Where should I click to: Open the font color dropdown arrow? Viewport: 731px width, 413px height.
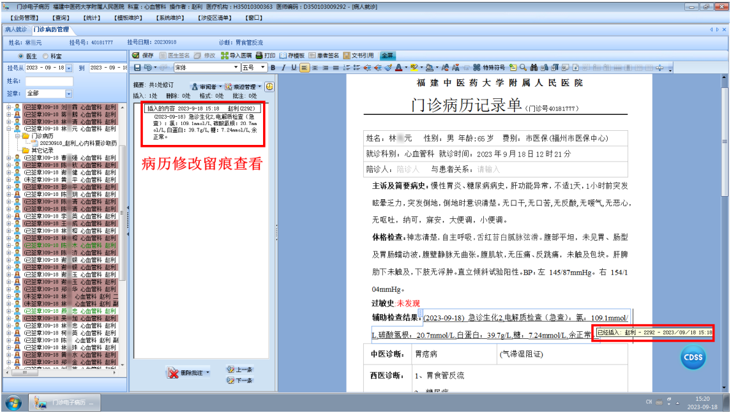[x=406, y=68]
